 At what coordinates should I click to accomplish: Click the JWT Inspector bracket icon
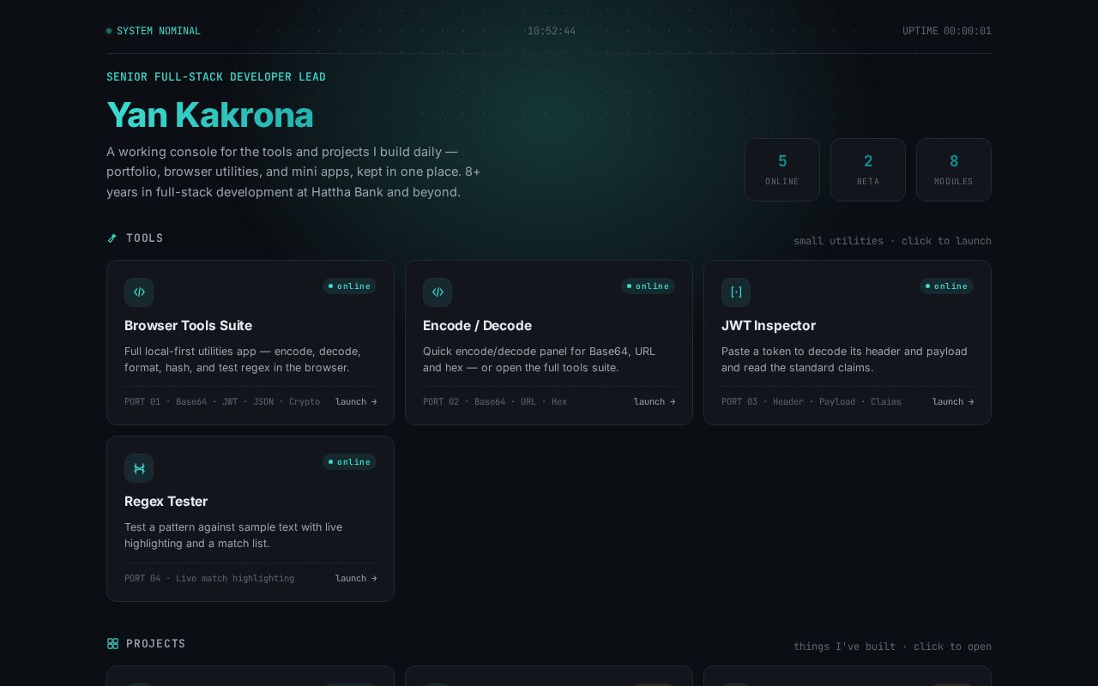pyautogui.click(x=736, y=292)
